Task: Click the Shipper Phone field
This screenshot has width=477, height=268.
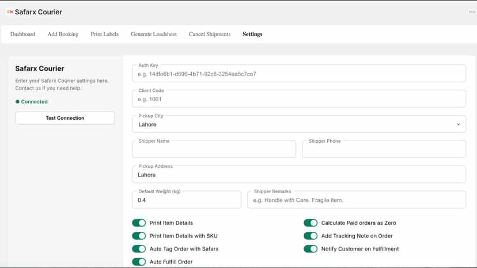Action: pyautogui.click(x=384, y=149)
